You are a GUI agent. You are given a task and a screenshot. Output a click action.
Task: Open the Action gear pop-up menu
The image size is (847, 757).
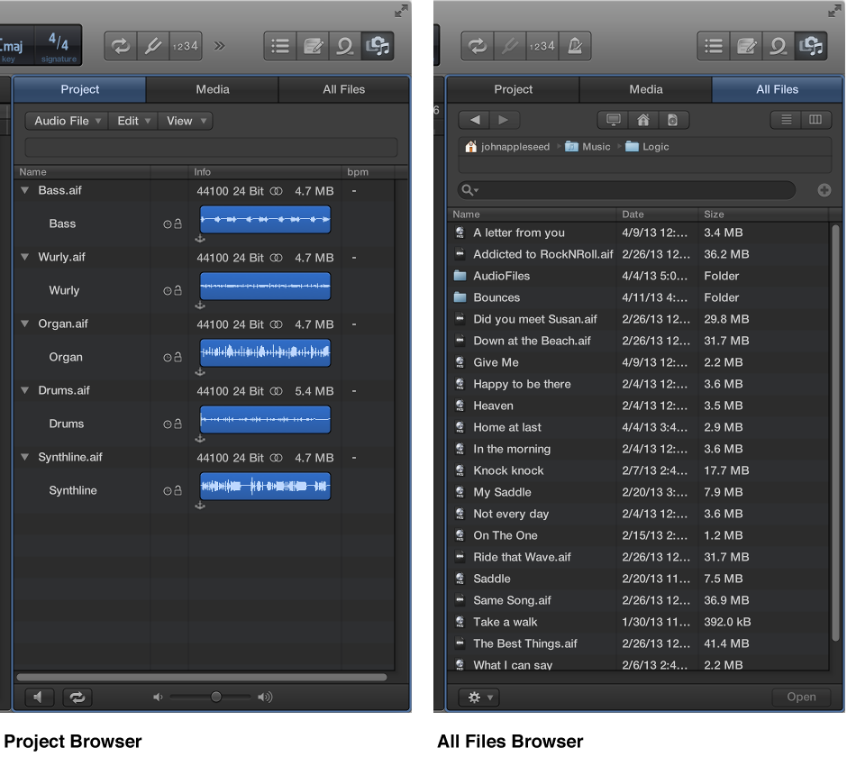click(478, 697)
